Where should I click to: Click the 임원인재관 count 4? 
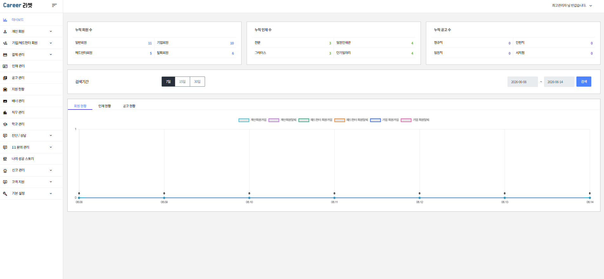[412, 43]
